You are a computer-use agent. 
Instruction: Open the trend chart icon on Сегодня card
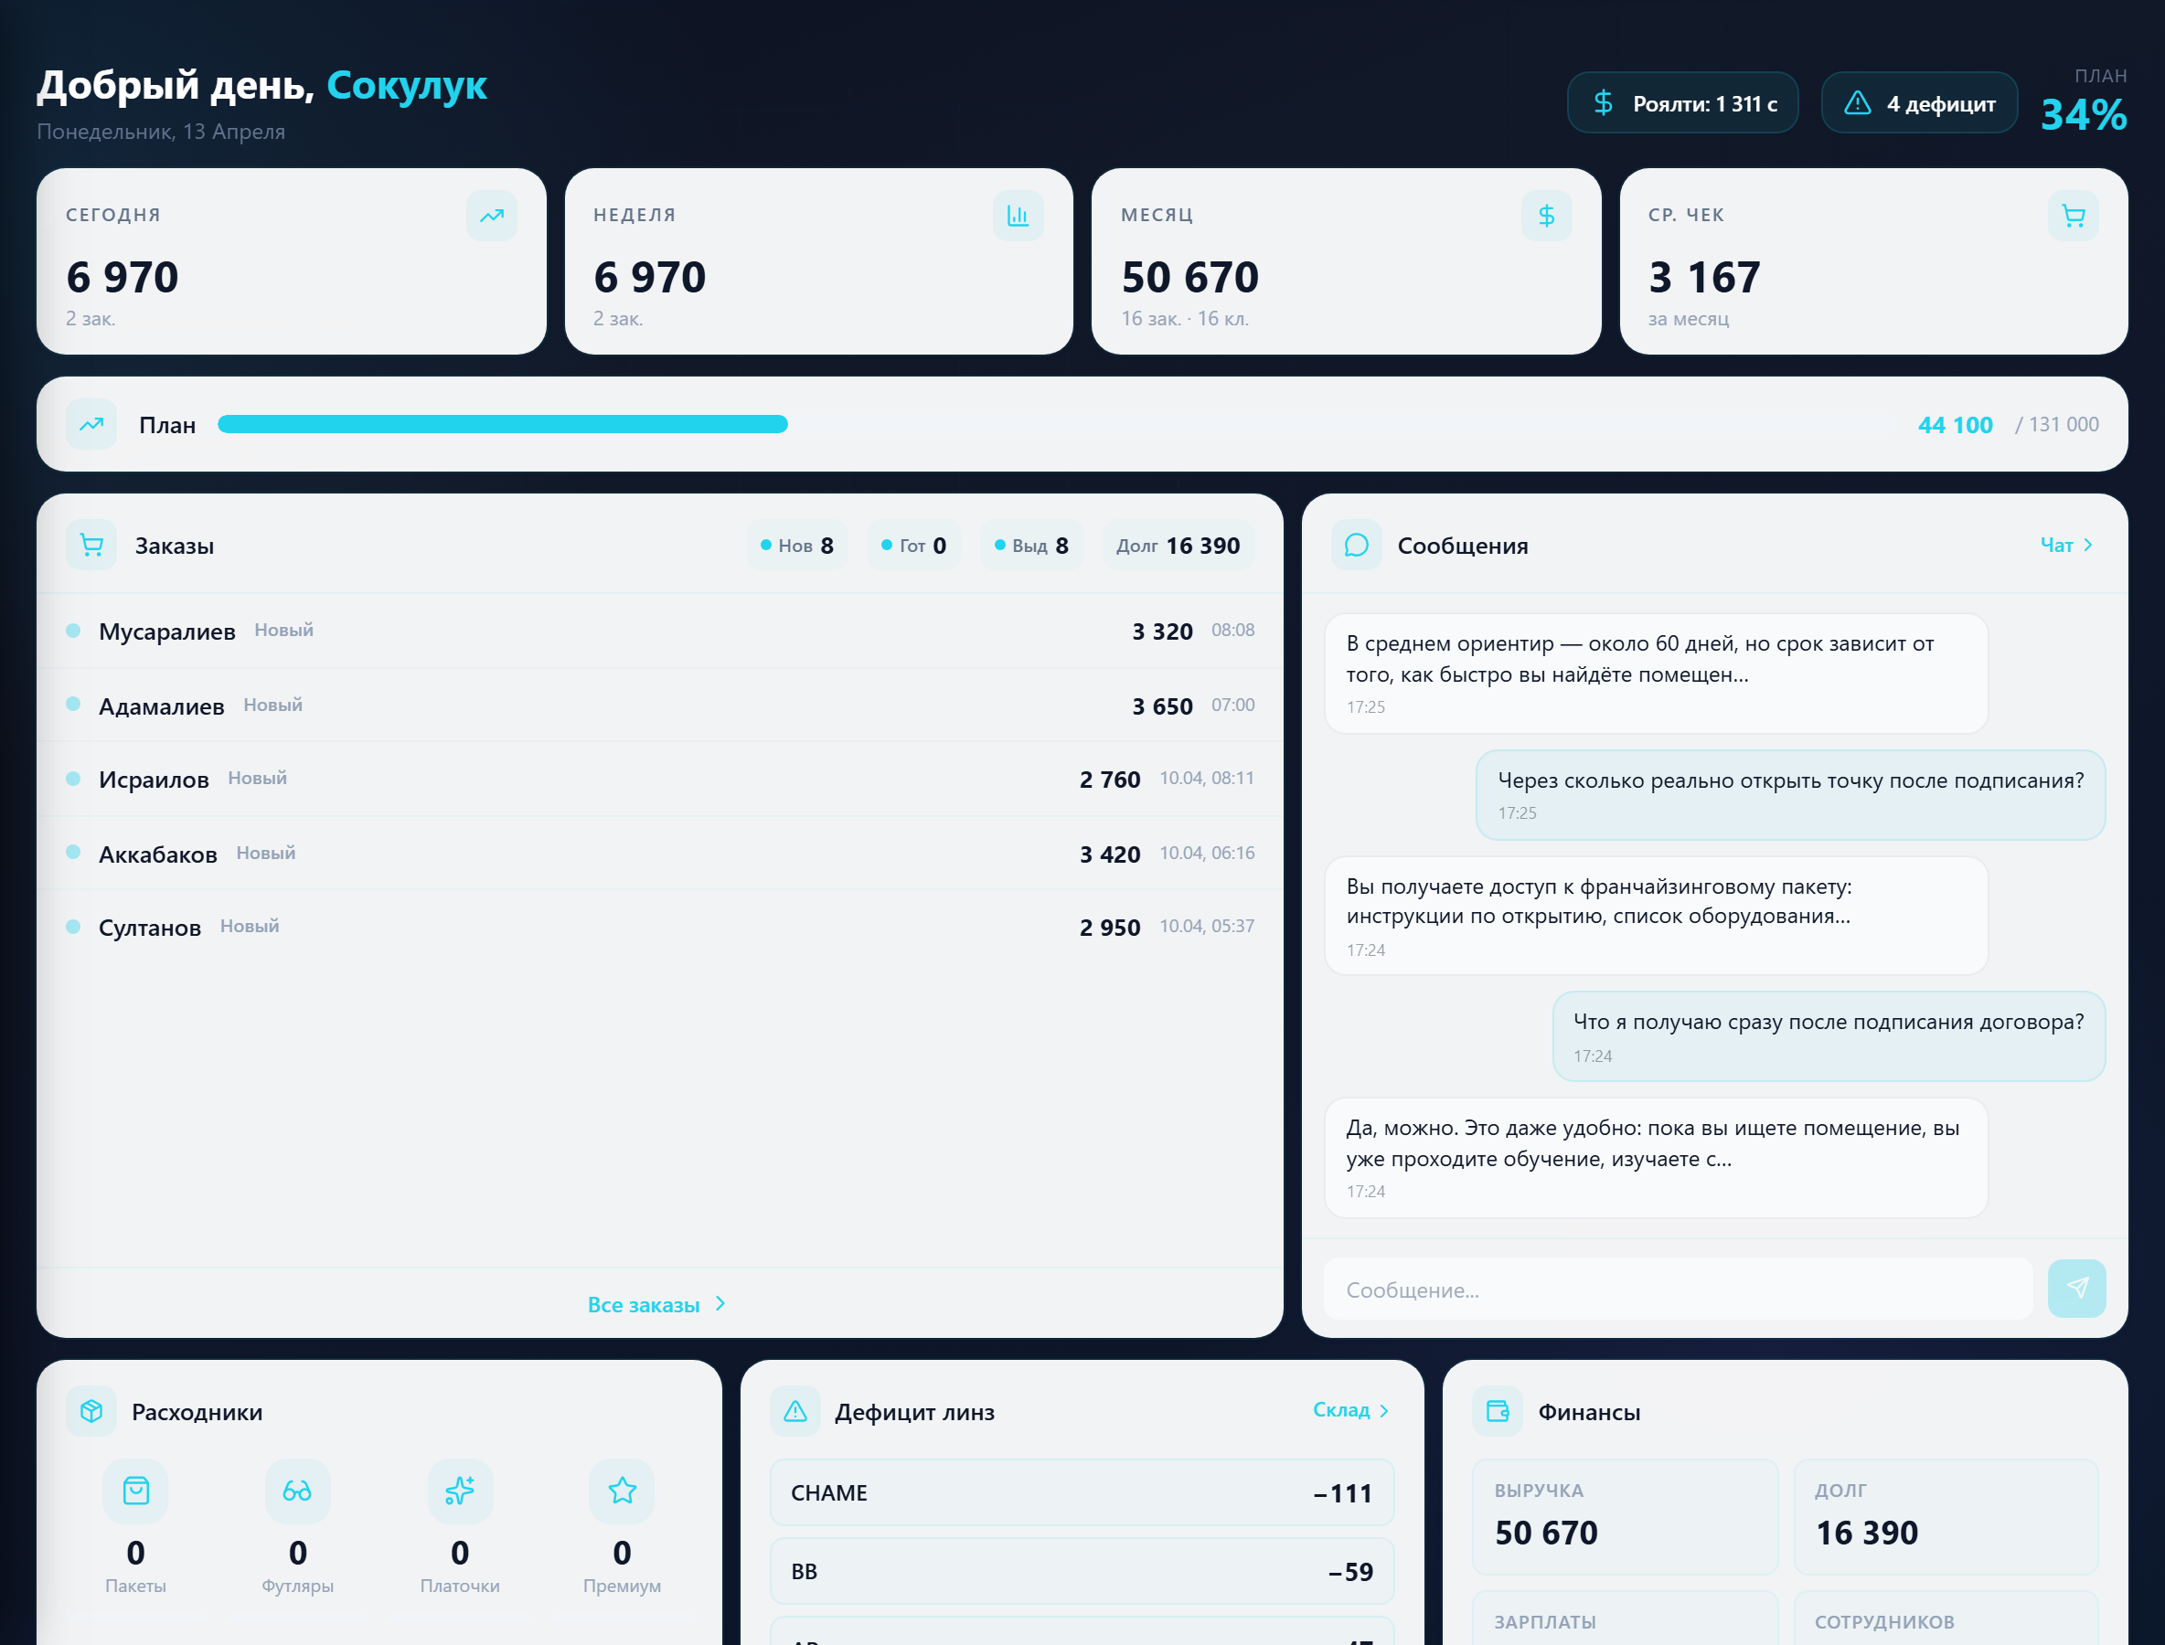coord(491,216)
